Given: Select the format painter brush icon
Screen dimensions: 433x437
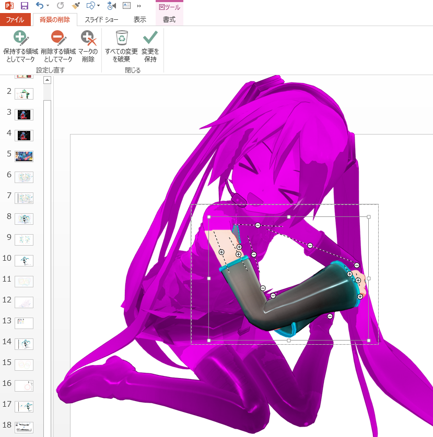Looking at the screenshot, I should pos(76,5).
